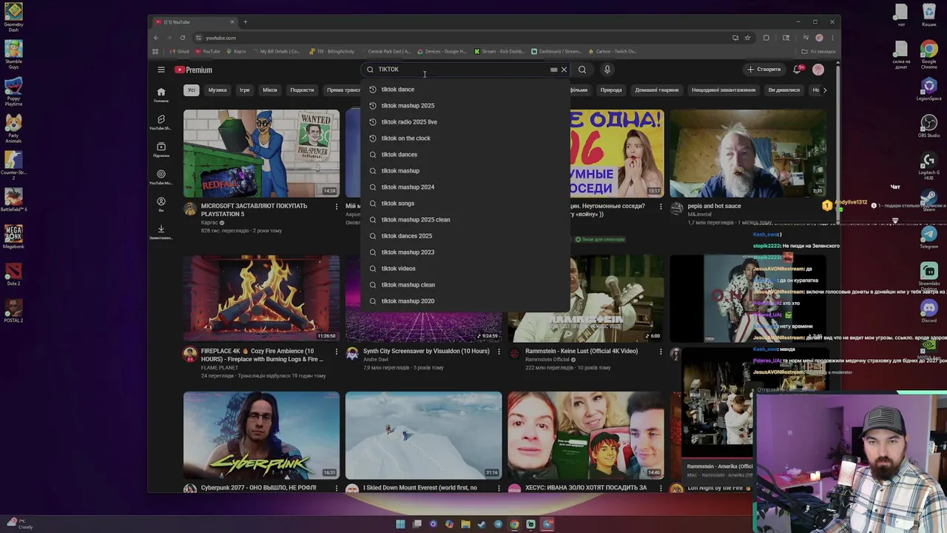Open the Microsoft PlayStation 5 video thumbnail

click(x=261, y=153)
